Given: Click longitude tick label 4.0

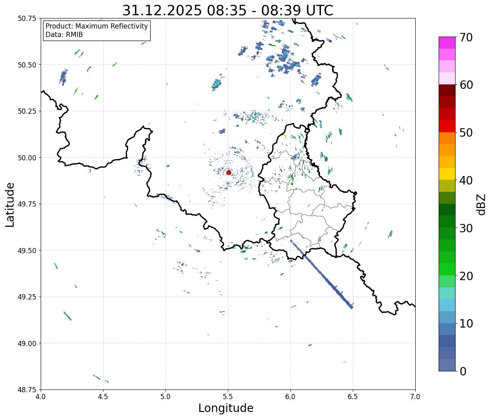Looking at the screenshot, I should [x=41, y=397].
